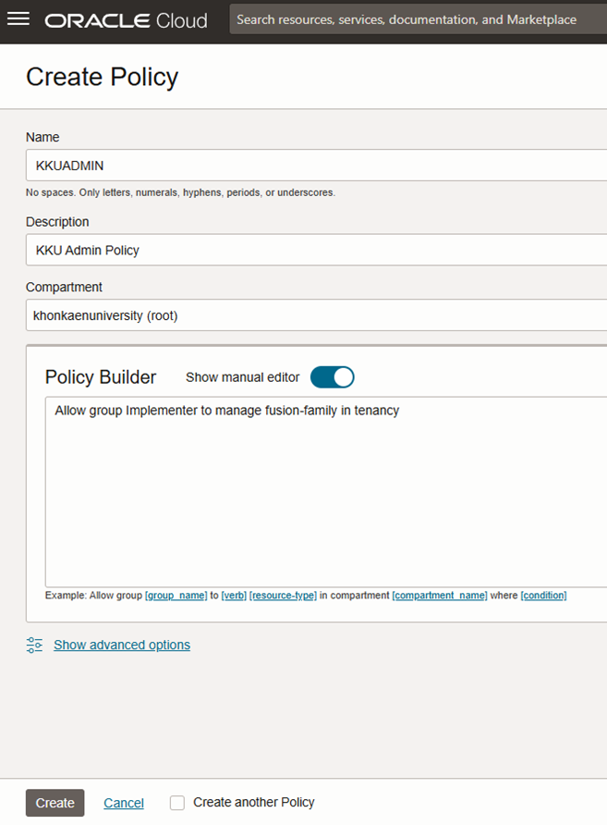Click the advanced options sliders icon
This screenshot has width=607, height=825.
[35, 645]
